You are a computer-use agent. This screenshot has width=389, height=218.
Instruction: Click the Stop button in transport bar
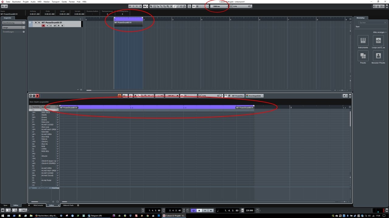(199, 210)
